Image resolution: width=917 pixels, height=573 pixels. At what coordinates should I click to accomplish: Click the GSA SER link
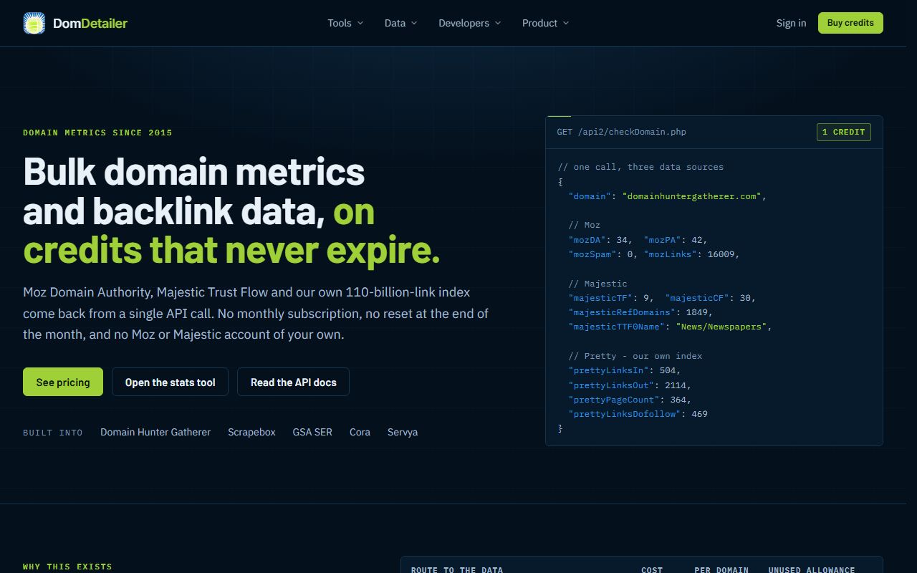[x=312, y=432]
